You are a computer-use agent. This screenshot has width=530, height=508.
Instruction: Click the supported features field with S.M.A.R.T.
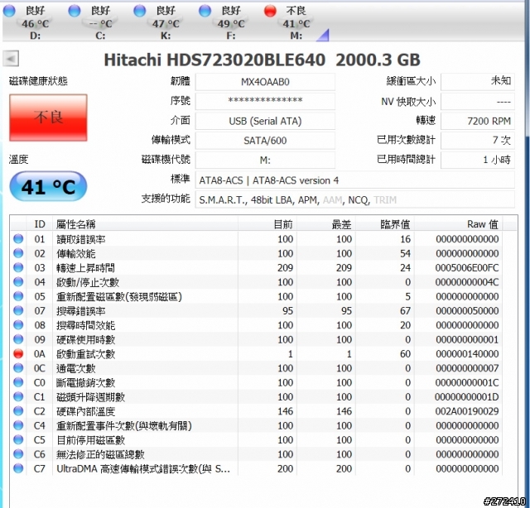point(355,199)
